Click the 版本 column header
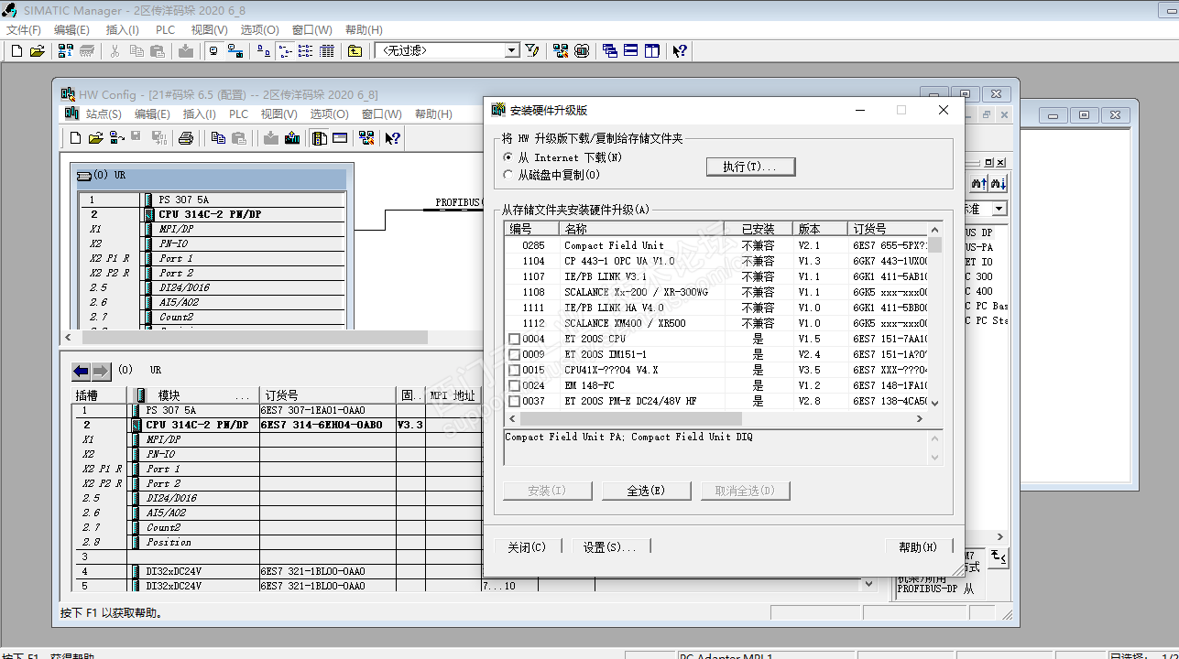1179x659 pixels. 821,229
